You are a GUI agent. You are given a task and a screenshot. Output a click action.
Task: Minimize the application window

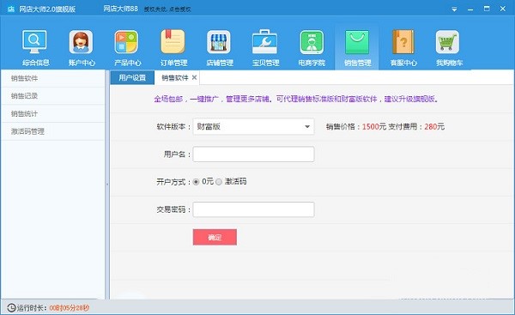click(x=470, y=9)
